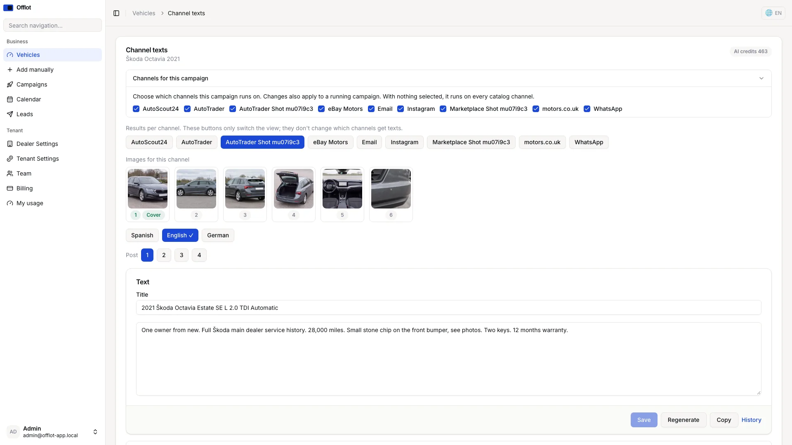Go to Post 3
This screenshot has width=792, height=445.
tap(181, 255)
